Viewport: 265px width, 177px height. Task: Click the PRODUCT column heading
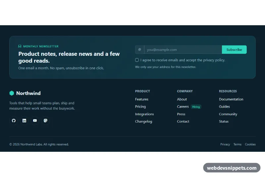pyautogui.click(x=142, y=91)
